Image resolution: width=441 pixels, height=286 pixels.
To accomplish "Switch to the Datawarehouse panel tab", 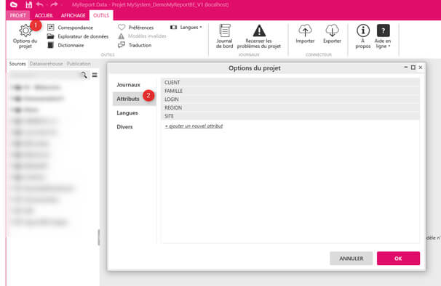I will [47, 64].
